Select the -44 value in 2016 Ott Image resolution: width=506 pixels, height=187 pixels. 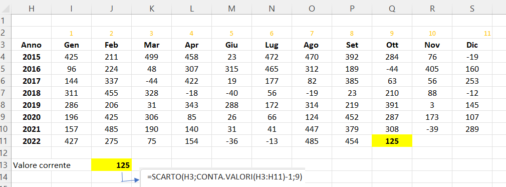392,69
